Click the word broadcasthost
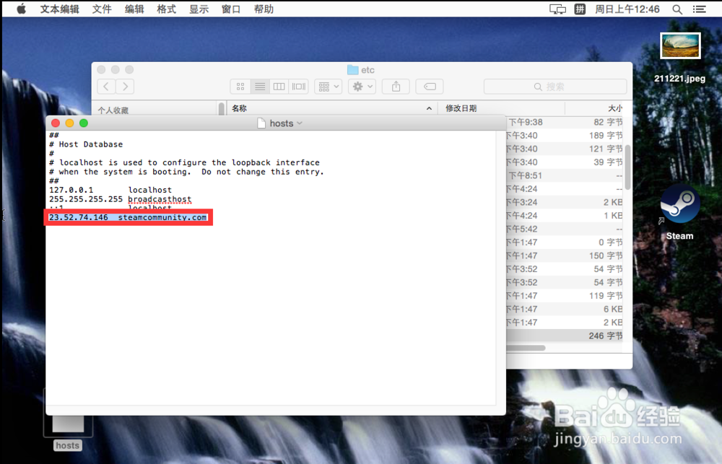The image size is (722, 464). pos(160,199)
